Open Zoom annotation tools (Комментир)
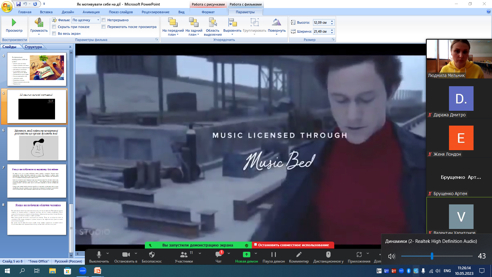 point(299,257)
